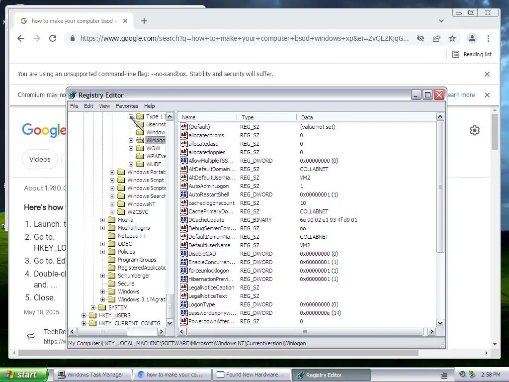Click the values list horizontal scroll-right arrow
509x382 pixels.
tap(431, 332)
